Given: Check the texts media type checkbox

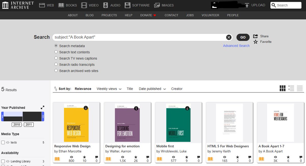Looking at the screenshot, I should coord(3,143).
